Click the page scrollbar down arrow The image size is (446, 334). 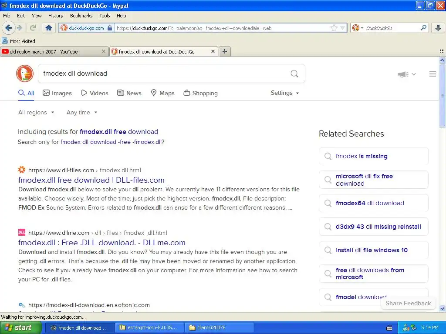[442, 308]
